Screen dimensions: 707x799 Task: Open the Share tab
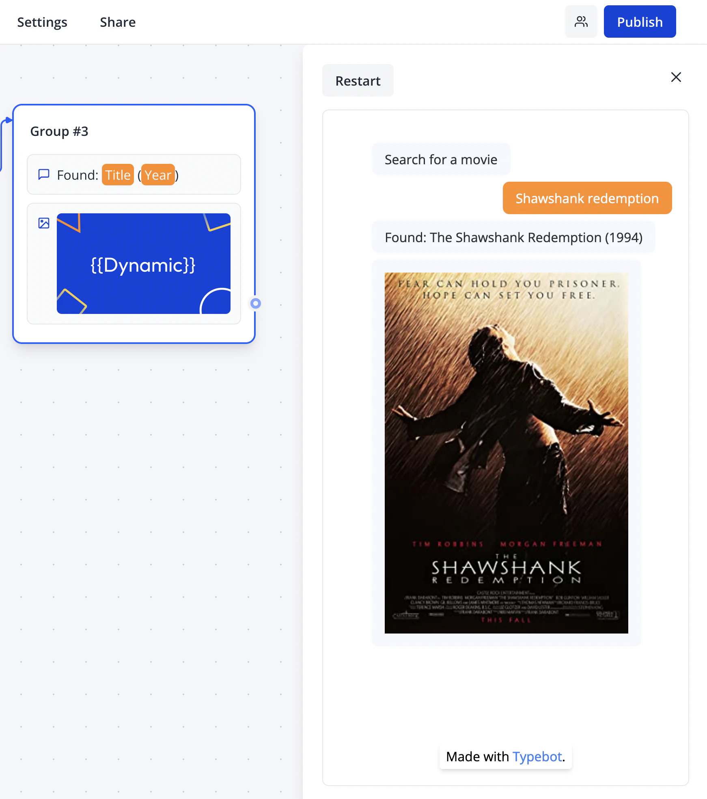[118, 22]
